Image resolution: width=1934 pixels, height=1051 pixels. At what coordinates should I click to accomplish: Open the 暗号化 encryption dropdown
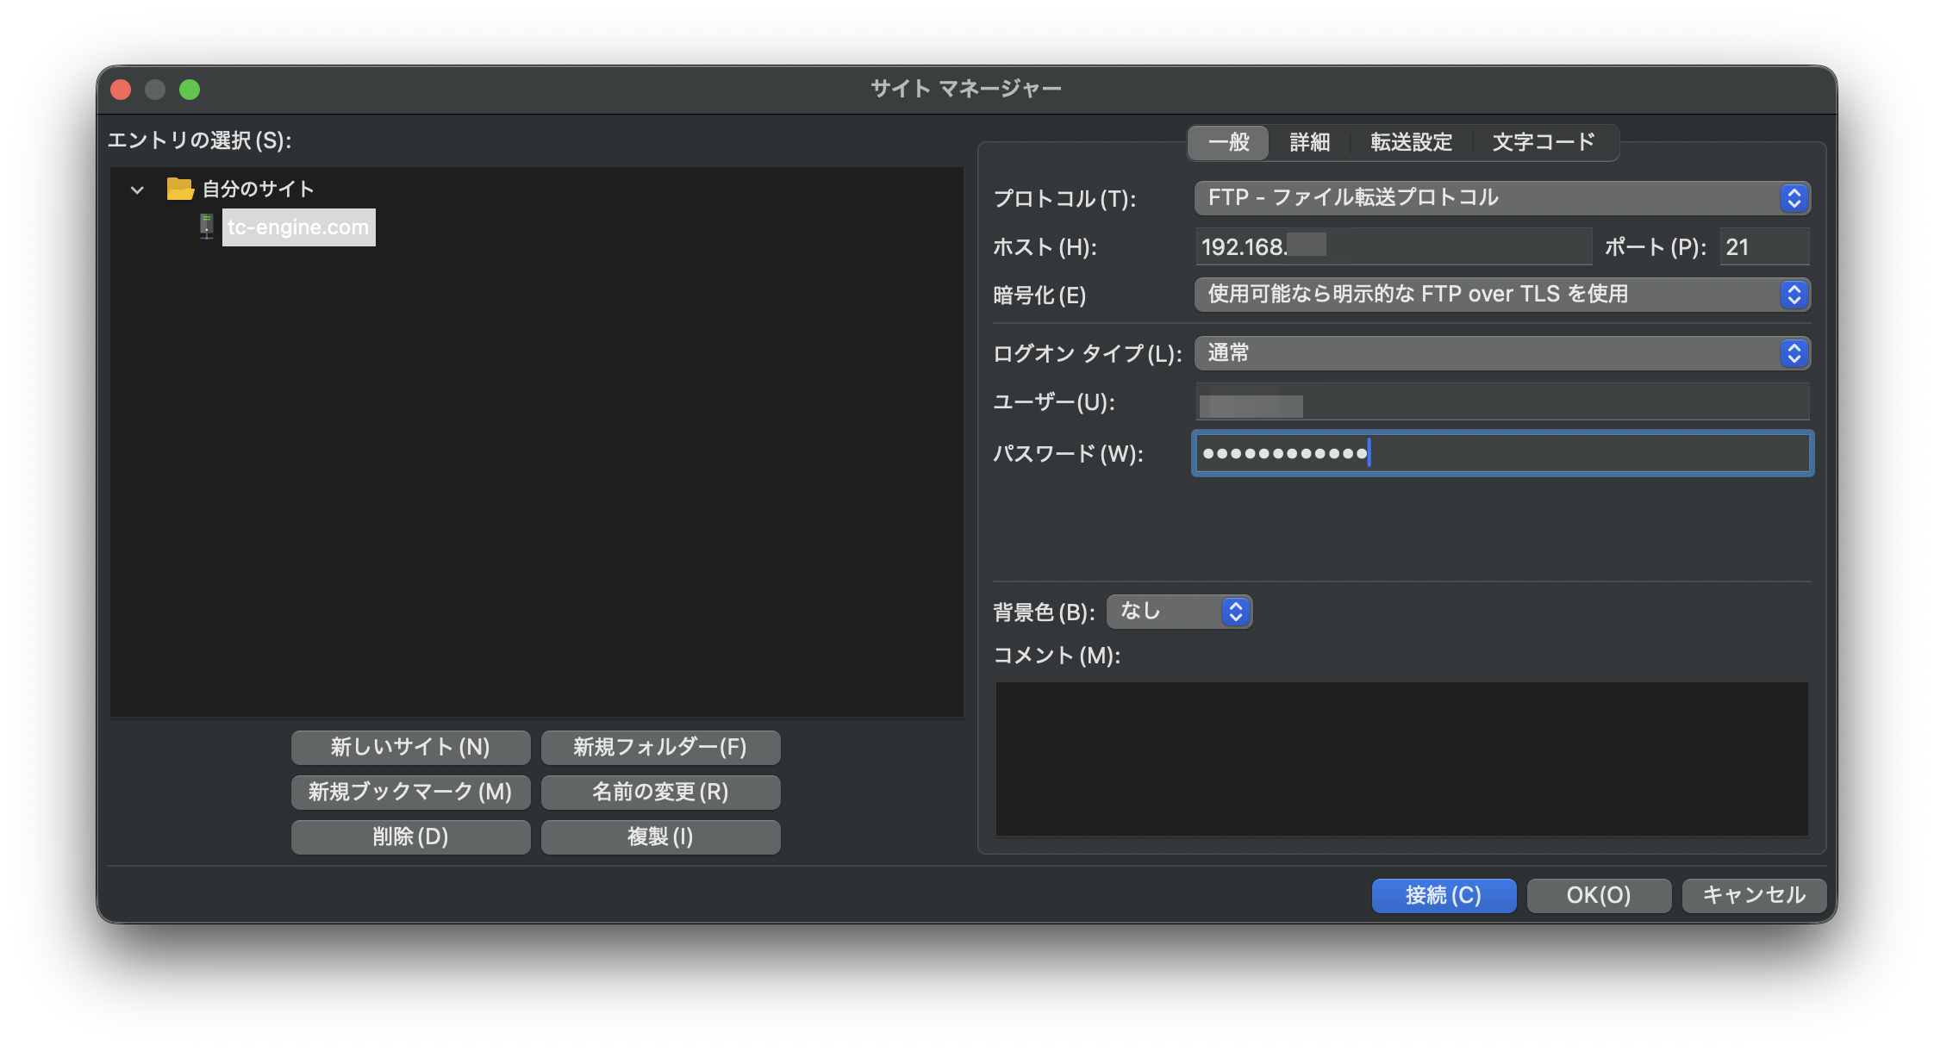point(1501,295)
